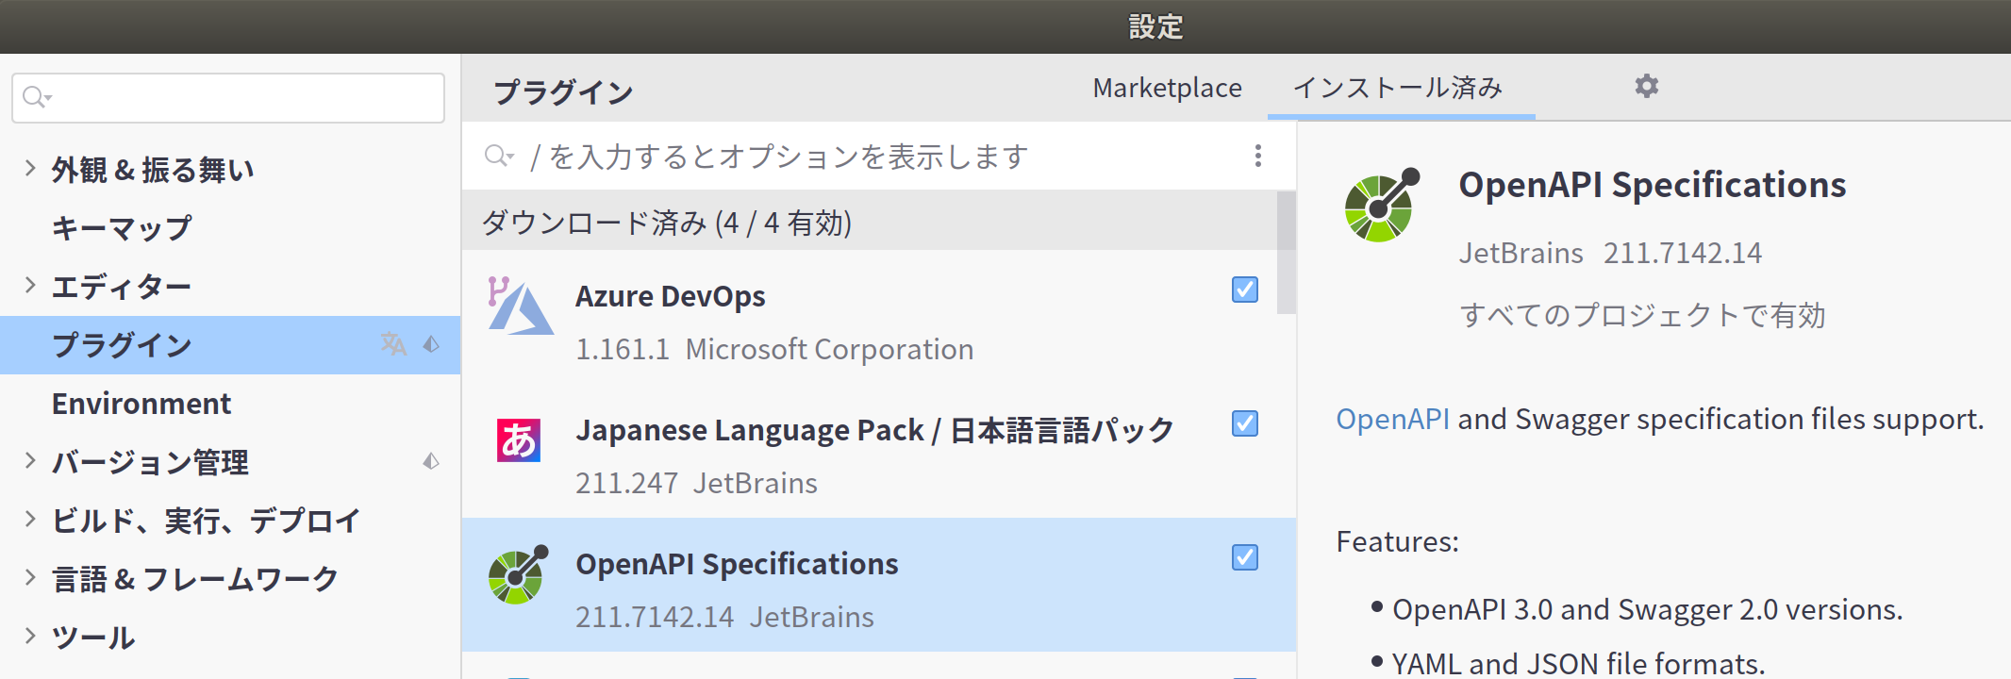The height and width of the screenshot is (679, 2011).
Task: Click the Japanese Language Pack plugin icon
Action: point(519,439)
